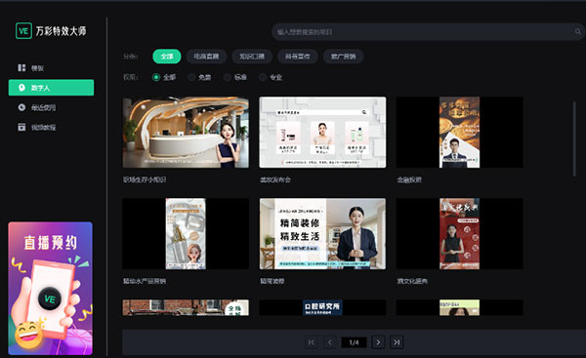Choose the 全部 permission radio button
The image size is (586, 358).
(x=156, y=77)
